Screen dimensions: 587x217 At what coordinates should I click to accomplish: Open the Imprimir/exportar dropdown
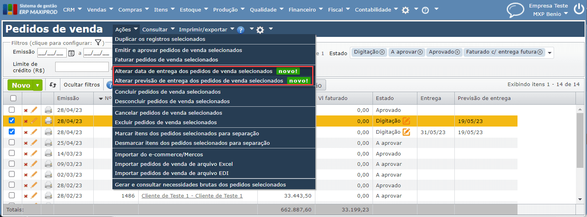point(207,29)
